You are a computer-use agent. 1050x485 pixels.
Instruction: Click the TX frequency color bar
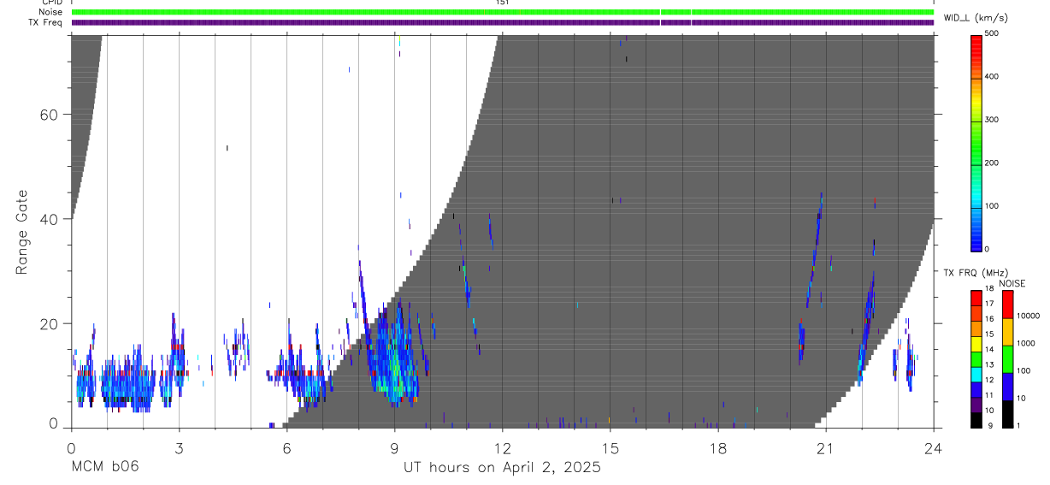tap(977, 358)
